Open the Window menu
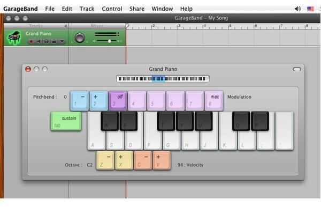The width and height of the screenshot is (321, 207). [162, 9]
